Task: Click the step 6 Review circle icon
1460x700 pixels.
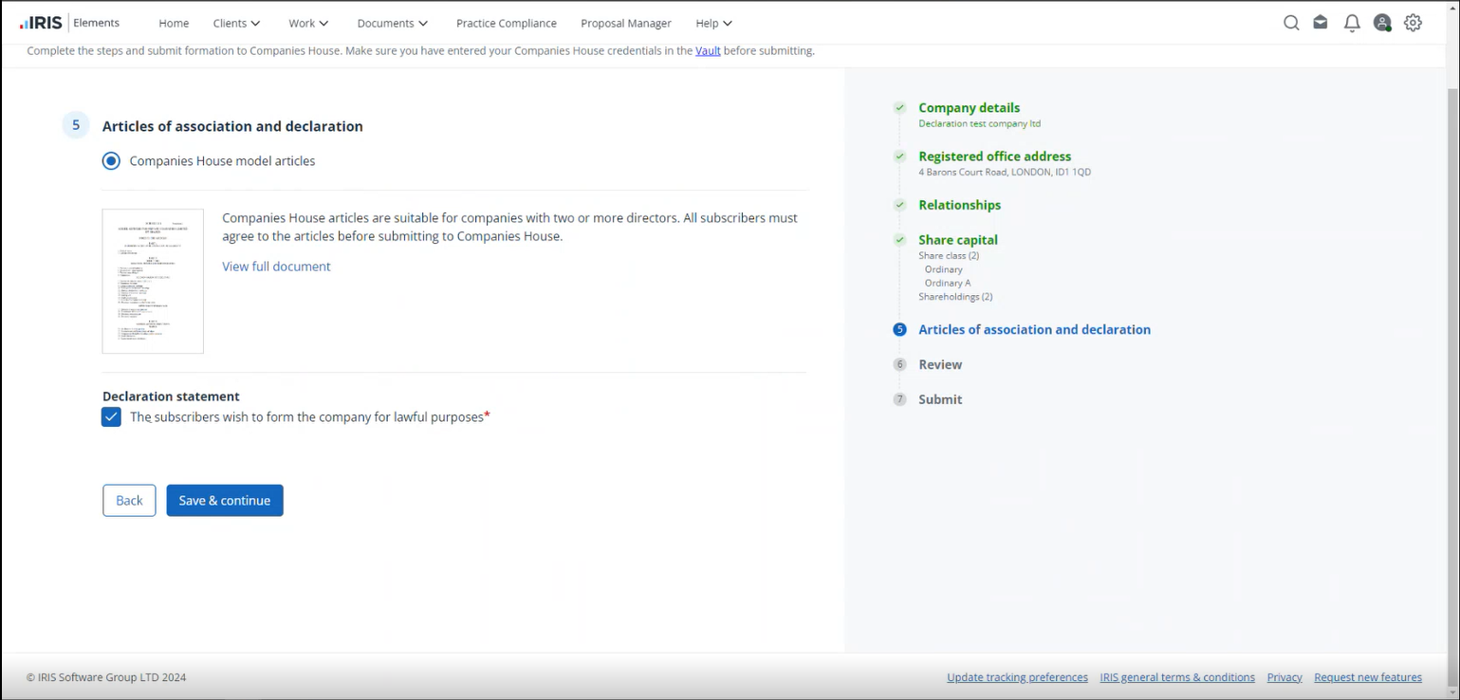Action: (x=899, y=364)
